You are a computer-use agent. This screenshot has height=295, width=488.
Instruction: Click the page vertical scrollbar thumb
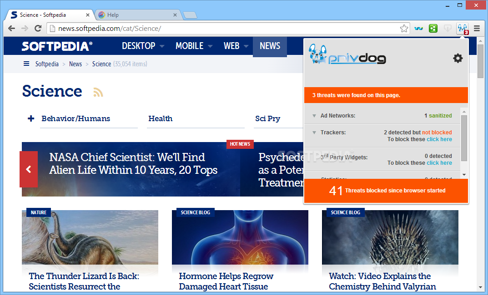coord(480,61)
